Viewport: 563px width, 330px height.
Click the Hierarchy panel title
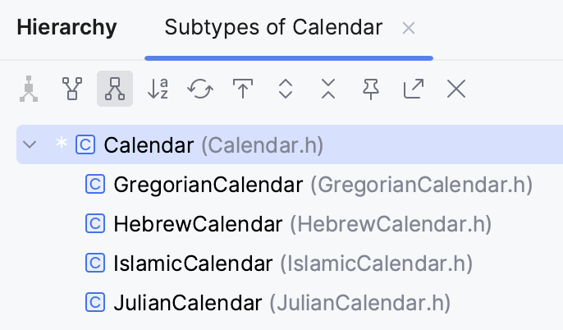tap(66, 29)
